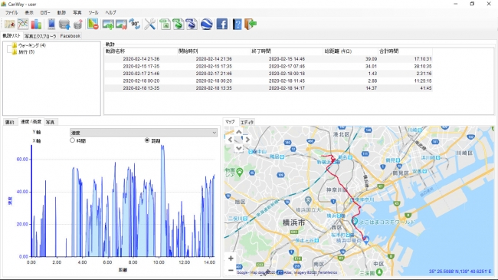Click the Facebook toolbar icon

[x=221, y=25]
